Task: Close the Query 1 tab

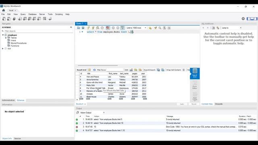Action: tap(85, 24)
